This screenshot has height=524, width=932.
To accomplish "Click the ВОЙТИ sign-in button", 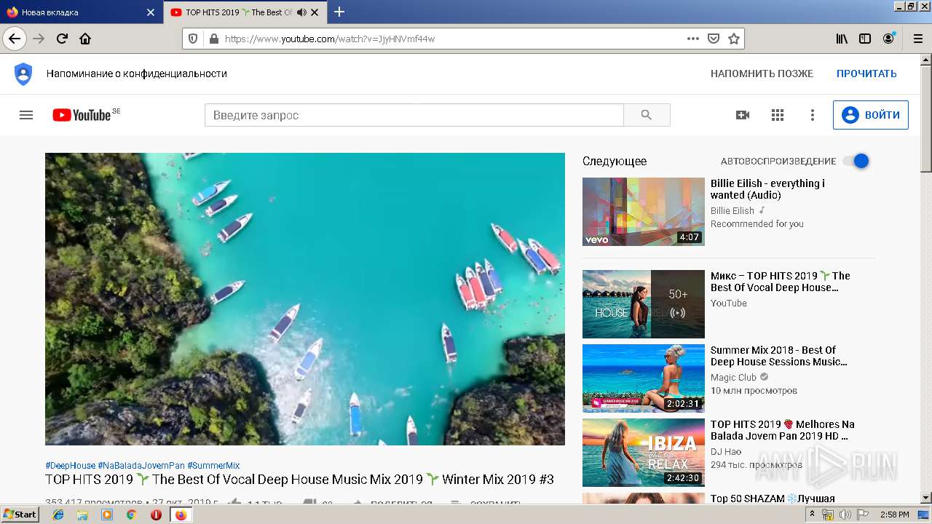I will [871, 115].
